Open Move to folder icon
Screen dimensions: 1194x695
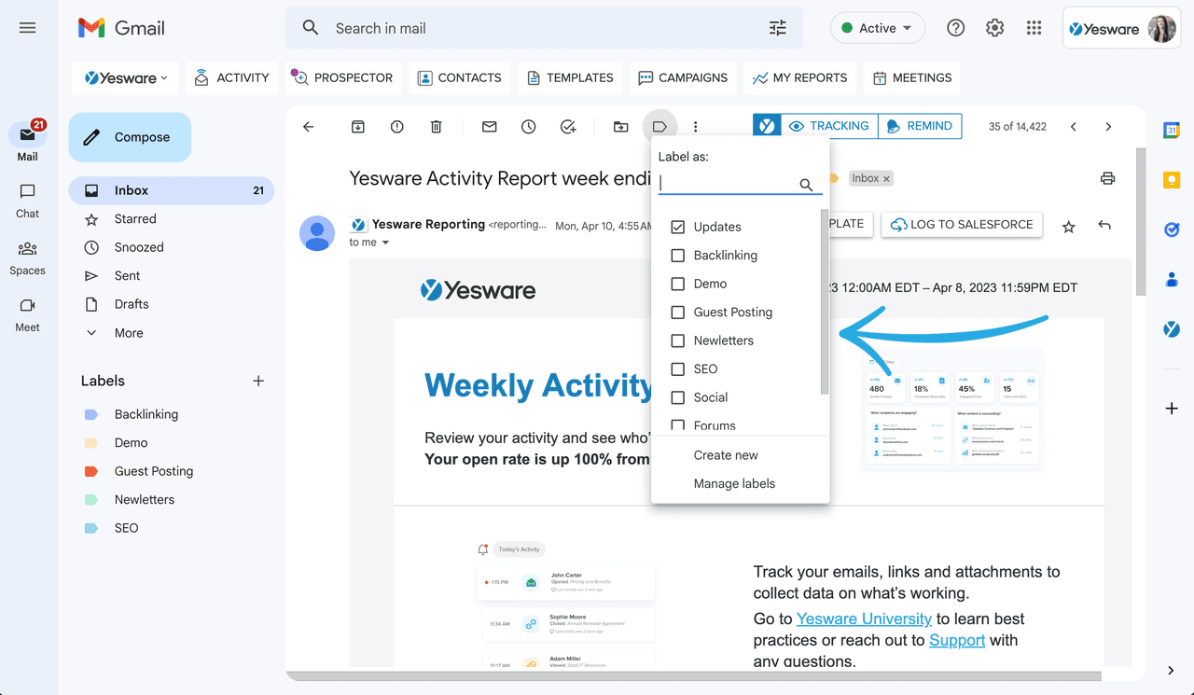point(620,127)
